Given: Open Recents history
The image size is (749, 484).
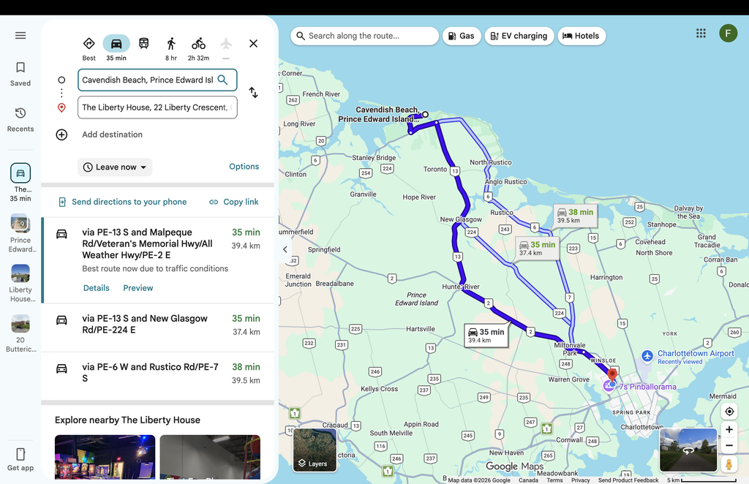Looking at the screenshot, I should (x=20, y=120).
